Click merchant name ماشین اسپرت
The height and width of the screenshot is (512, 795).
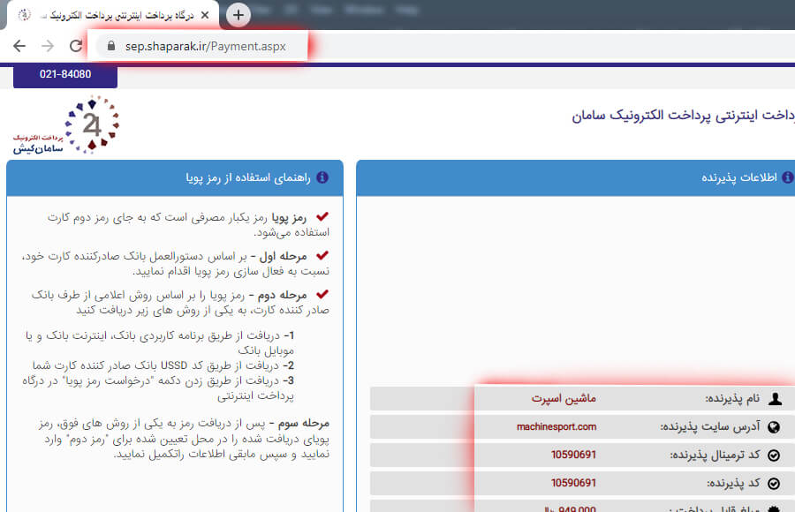tap(564, 398)
